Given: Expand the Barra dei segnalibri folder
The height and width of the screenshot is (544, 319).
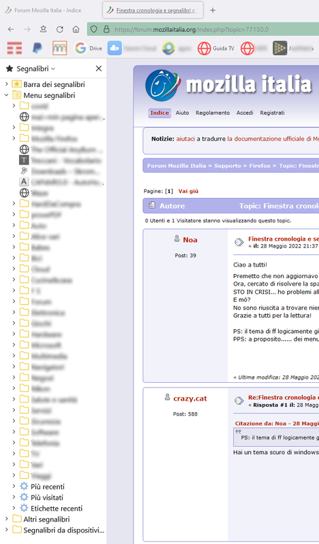Looking at the screenshot, I should click(x=7, y=84).
